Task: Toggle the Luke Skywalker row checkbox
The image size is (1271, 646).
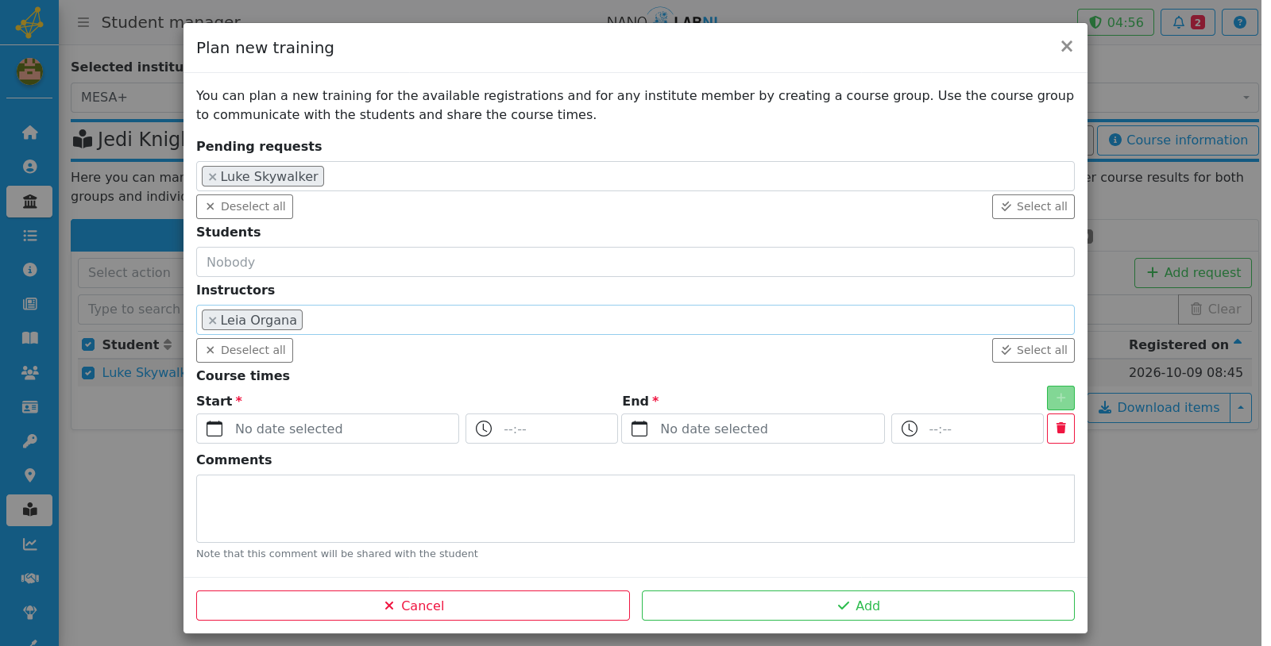Action: (88, 373)
